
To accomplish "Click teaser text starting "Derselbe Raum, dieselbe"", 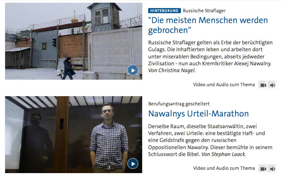I will pyautogui.click(x=210, y=140).
